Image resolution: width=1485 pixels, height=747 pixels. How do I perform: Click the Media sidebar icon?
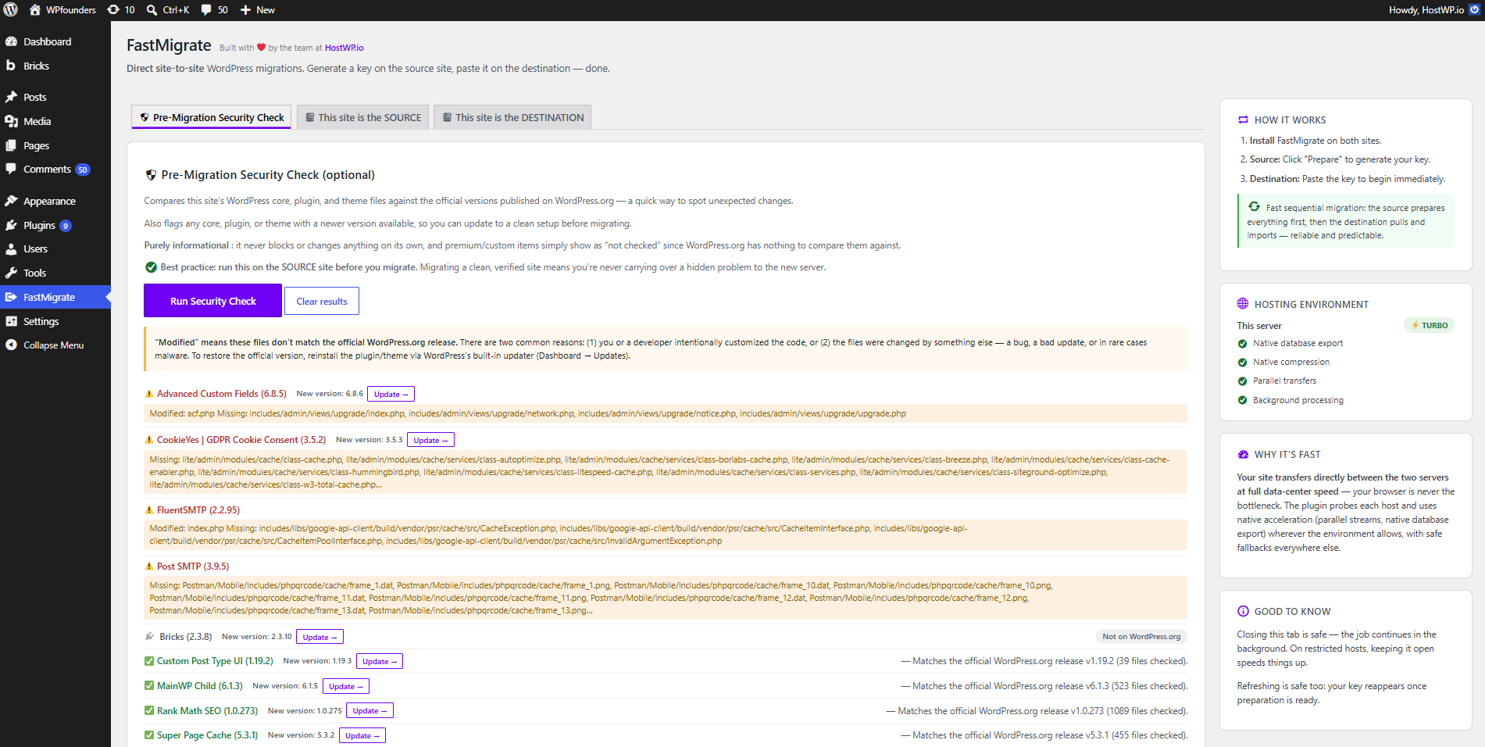(12, 121)
